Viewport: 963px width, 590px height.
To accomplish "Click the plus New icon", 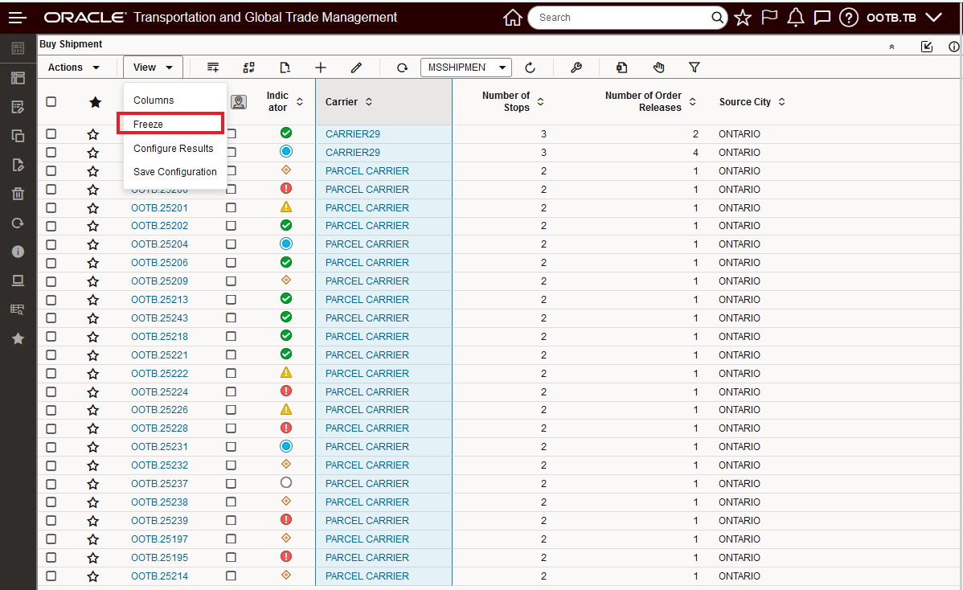I will click(x=321, y=68).
